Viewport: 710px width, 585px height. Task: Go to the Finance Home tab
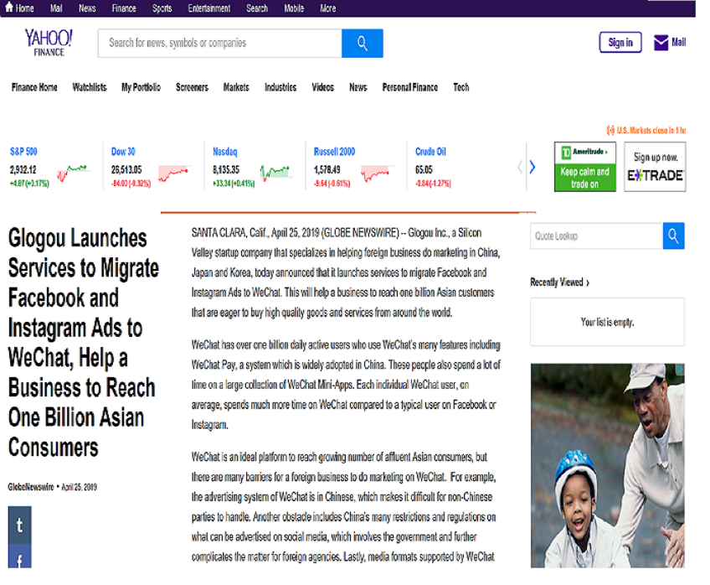[34, 87]
